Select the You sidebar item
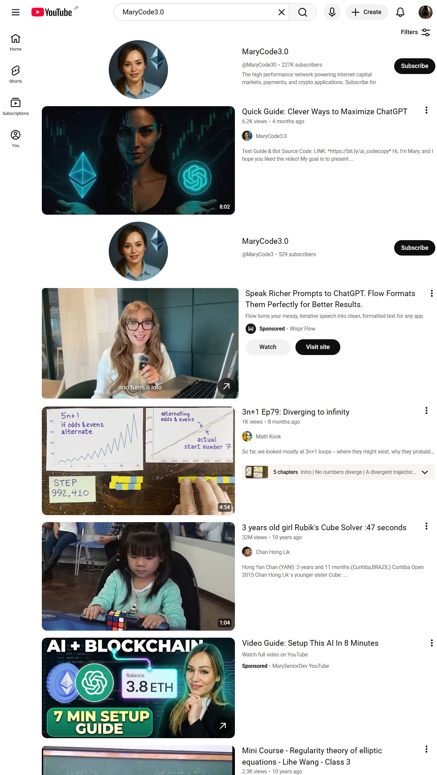The width and height of the screenshot is (437, 775). 16,139
